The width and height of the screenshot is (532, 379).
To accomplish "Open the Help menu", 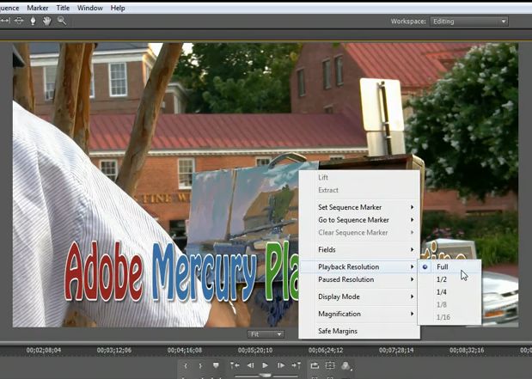I will coord(118,8).
